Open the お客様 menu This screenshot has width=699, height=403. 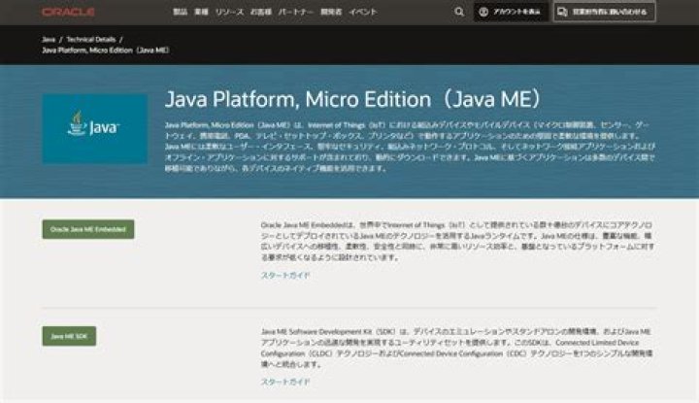pyautogui.click(x=260, y=12)
